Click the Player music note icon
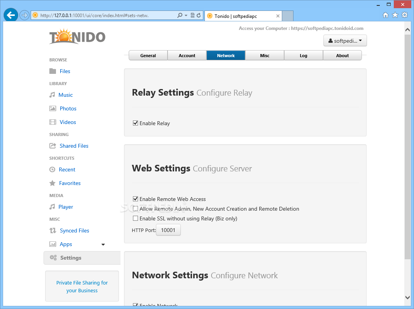 pos(52,207)
